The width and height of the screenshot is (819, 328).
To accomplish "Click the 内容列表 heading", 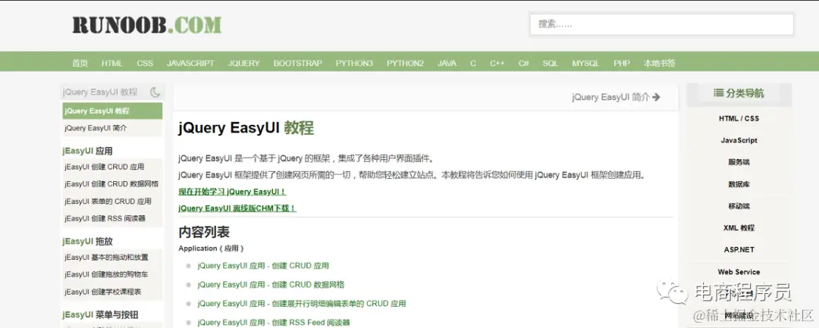I will pyautogui.click(x=204, y=232).
